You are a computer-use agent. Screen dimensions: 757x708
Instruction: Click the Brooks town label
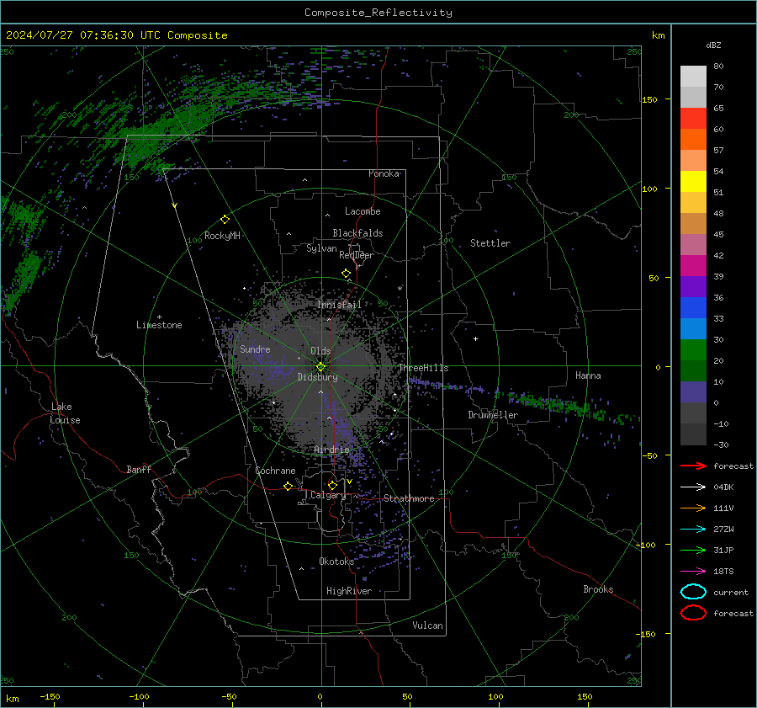click(x=598, y=589)
